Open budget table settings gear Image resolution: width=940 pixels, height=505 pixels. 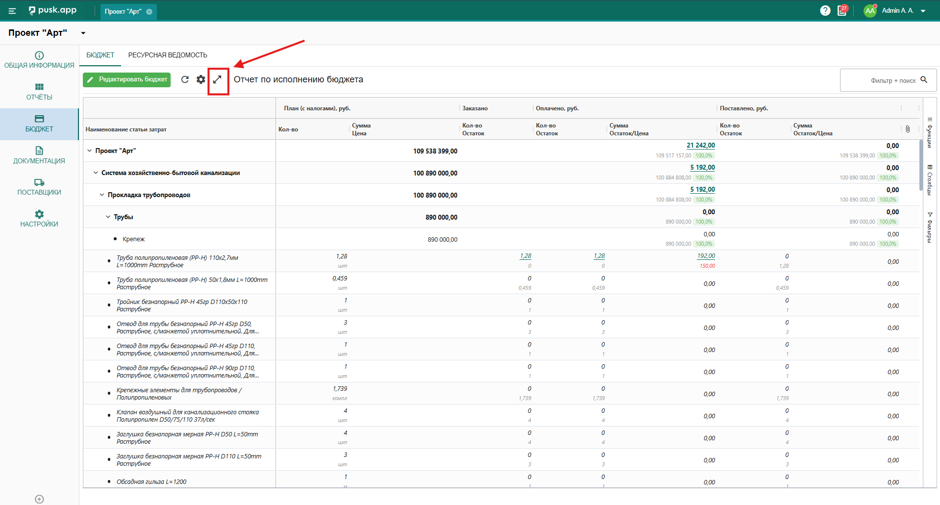click(201, 79)
